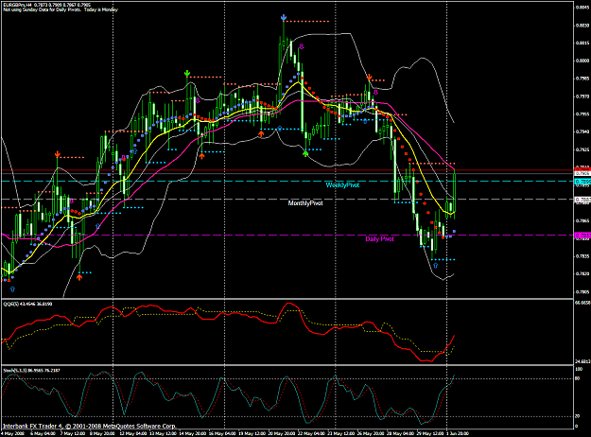Click the '12 May 04:00' time axis label
This screenshot has height=437, width=591.
pos(132,433)
